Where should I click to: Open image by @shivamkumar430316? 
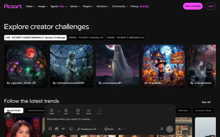coord(71,66)
